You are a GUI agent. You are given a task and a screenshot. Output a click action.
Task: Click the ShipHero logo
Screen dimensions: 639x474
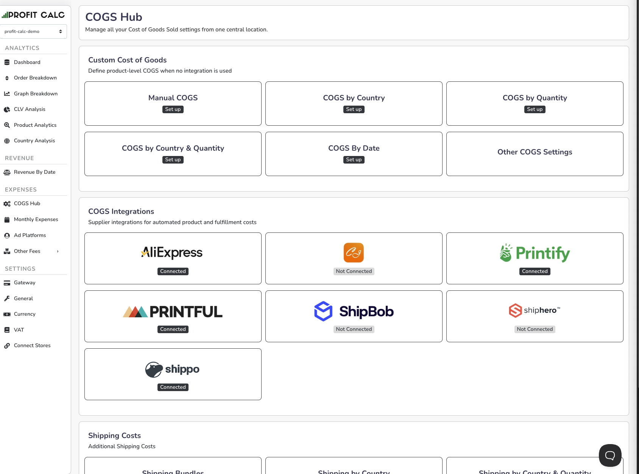click(535, 310)
